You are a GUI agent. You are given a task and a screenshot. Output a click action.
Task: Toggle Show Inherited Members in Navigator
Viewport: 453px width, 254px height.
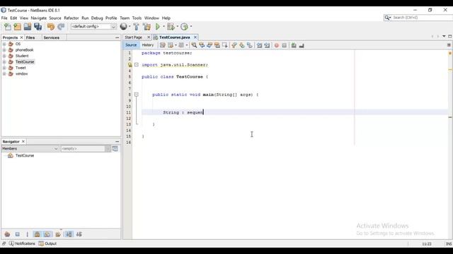pyautogui.click(x=7, y=234)
